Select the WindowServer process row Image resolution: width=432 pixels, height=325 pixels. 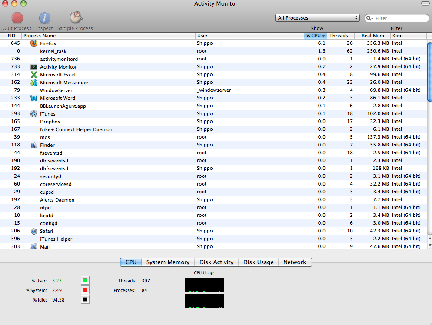[213, 90]
